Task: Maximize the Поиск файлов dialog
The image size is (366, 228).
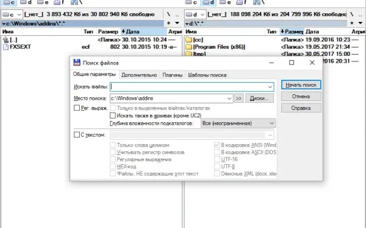Action: pyautogui.click(x=292, y=63)
